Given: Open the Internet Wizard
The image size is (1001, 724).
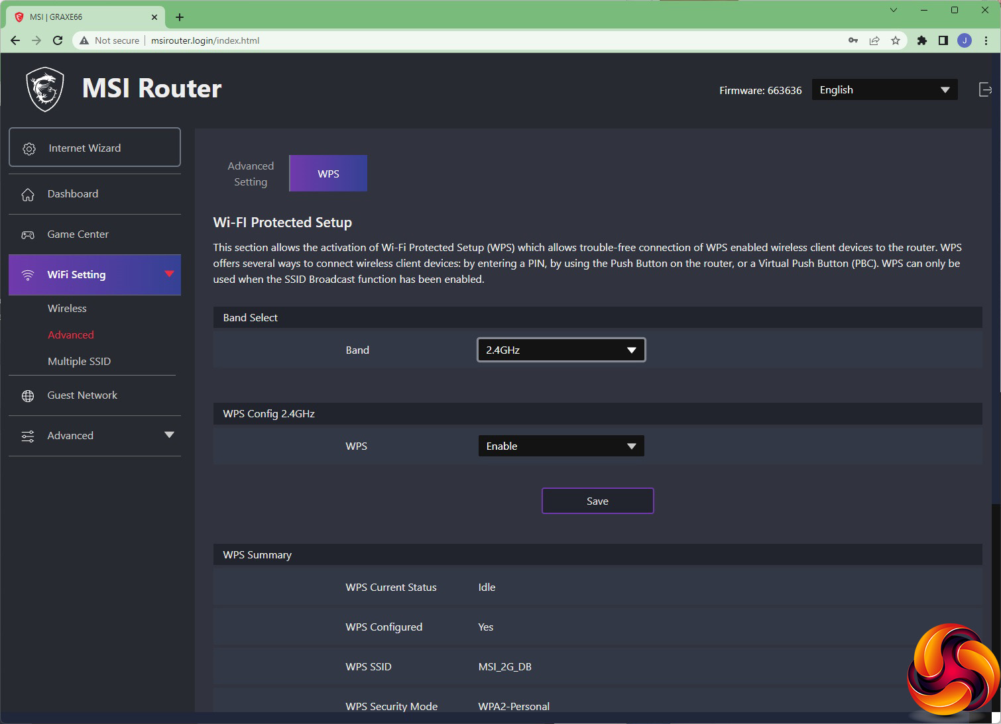Looking at the screenshot, I should tap(95, 147).
